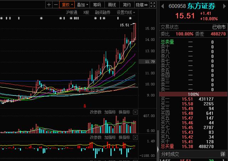Click the +10.00% change value

click(x=209, y=19)
